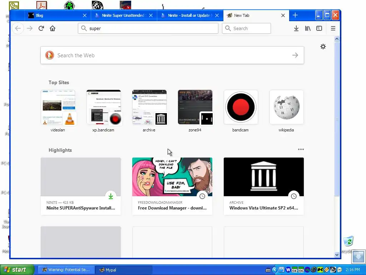Close the New Tab tab
The height and width of the screenshot is (275, 366).
[x=283, y=15]
